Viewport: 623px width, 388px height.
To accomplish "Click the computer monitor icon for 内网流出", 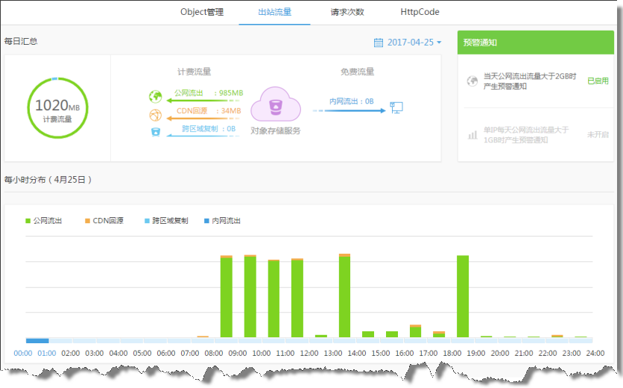I will click(396, 108).
